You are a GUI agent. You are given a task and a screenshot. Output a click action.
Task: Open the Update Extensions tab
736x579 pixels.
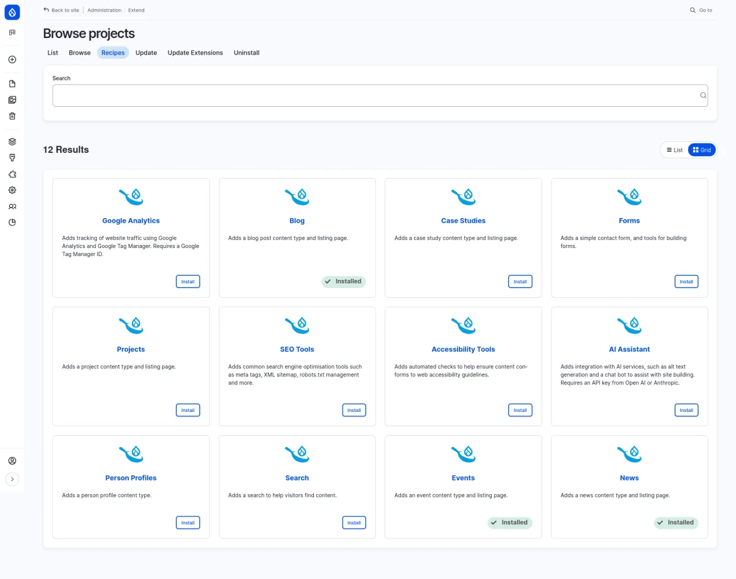pos(195,53)
